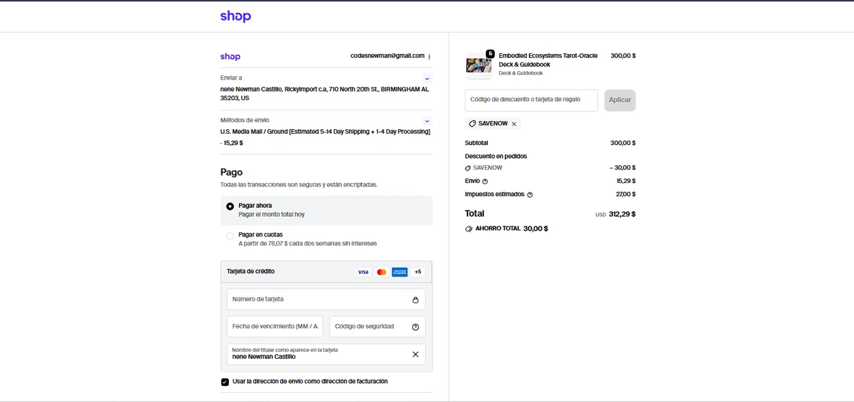Remove the SAVENOW discount code chip
The height and width of the screenshot is (402, 854).
514,123
